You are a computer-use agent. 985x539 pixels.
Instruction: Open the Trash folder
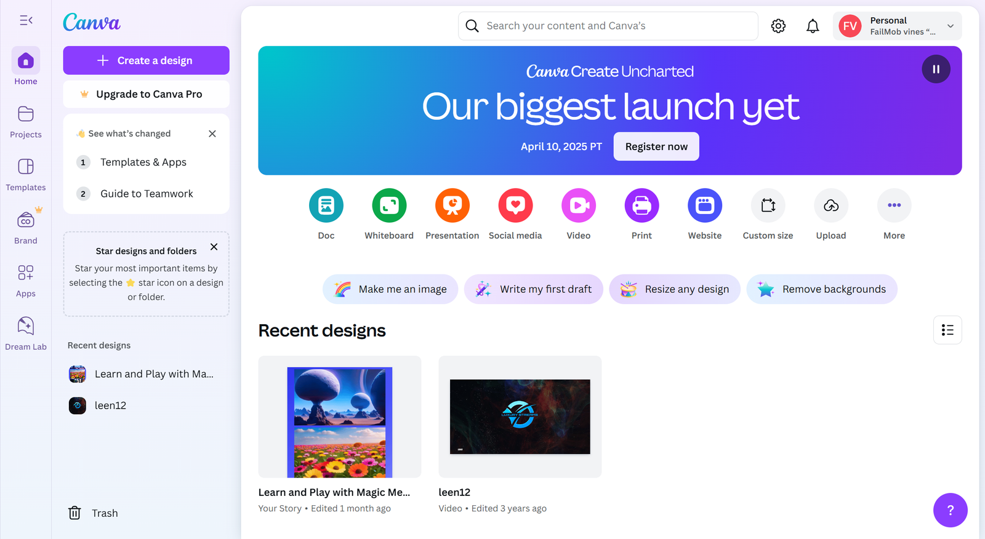pyautogui.click(x=93, y=513)
